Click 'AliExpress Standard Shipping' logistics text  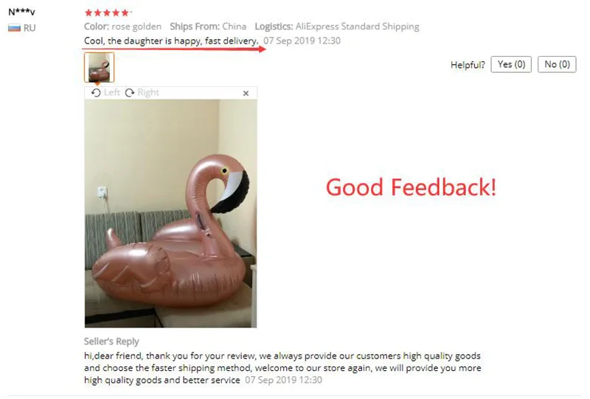click(x=358, y=27)
